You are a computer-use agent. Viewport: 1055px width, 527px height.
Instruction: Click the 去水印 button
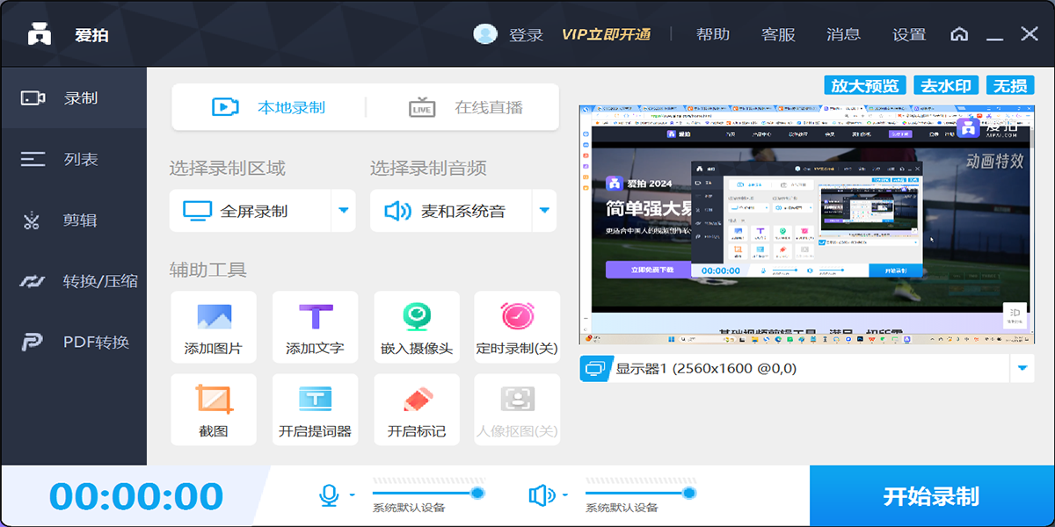pyautogui.click(x=946, y=85)
